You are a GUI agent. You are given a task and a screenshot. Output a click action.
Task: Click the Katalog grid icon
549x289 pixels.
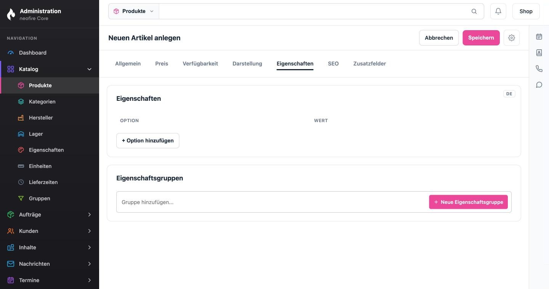pos(11,69)
